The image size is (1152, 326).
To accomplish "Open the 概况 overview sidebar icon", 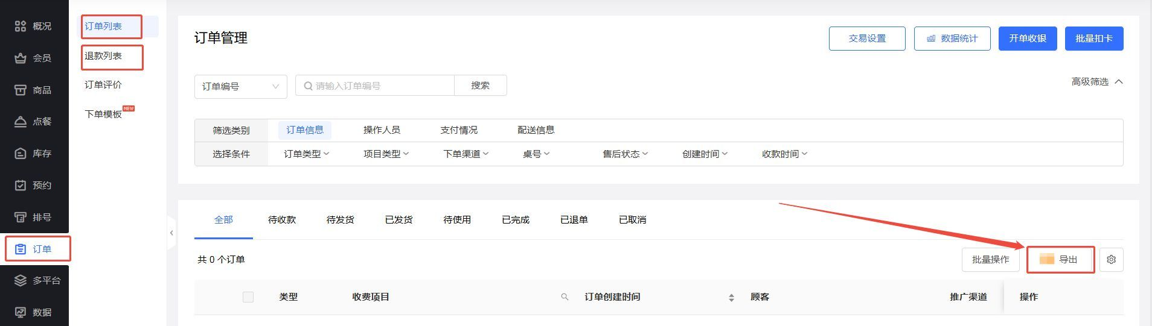I will [21, 26].
